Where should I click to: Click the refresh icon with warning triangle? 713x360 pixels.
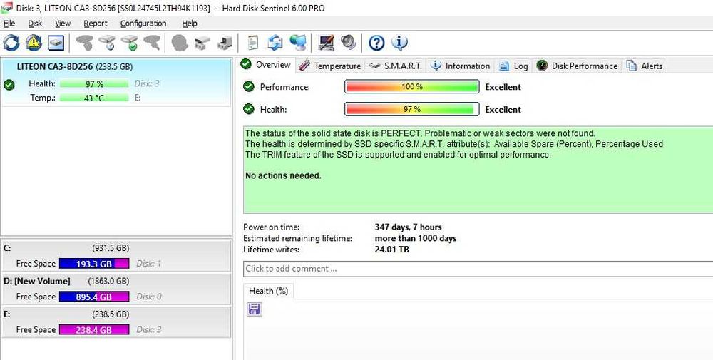(x=34, y=43)
